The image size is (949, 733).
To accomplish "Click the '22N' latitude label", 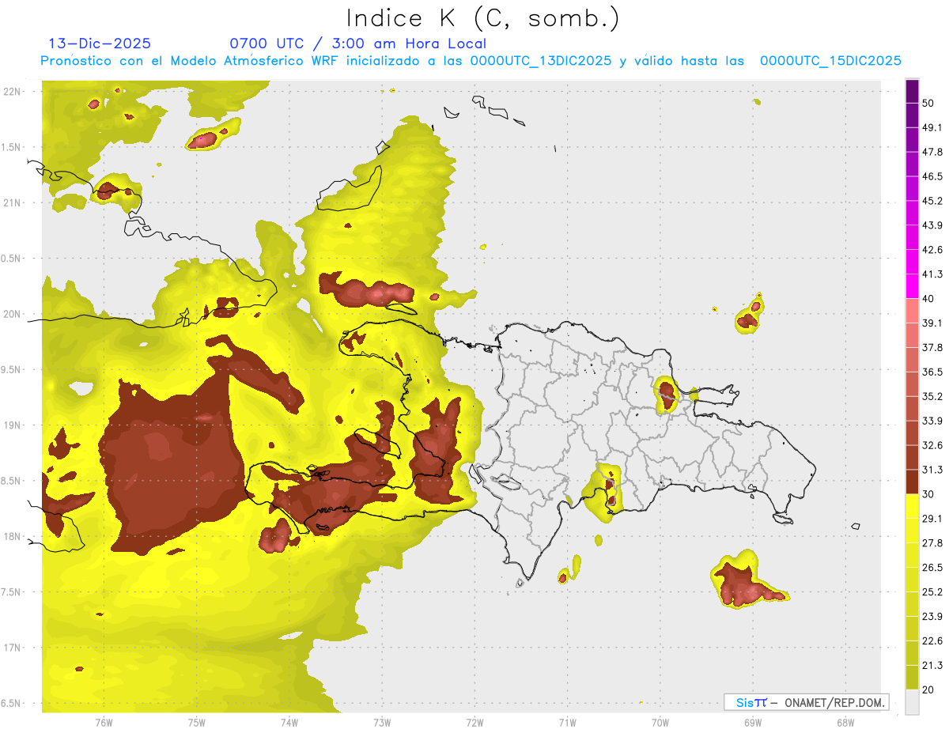I will (x=13, y=92).
